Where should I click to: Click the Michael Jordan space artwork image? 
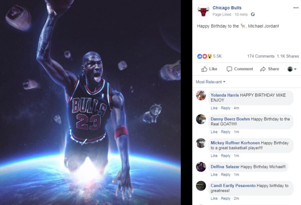90,102
